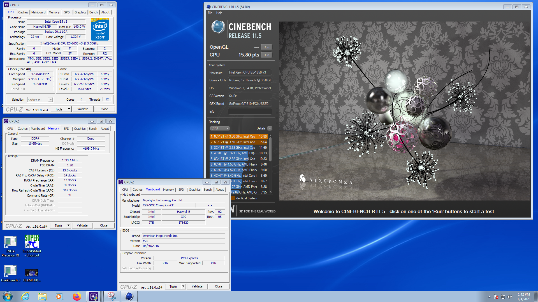Open Firefox from the taskbar

tap(76, 296)
